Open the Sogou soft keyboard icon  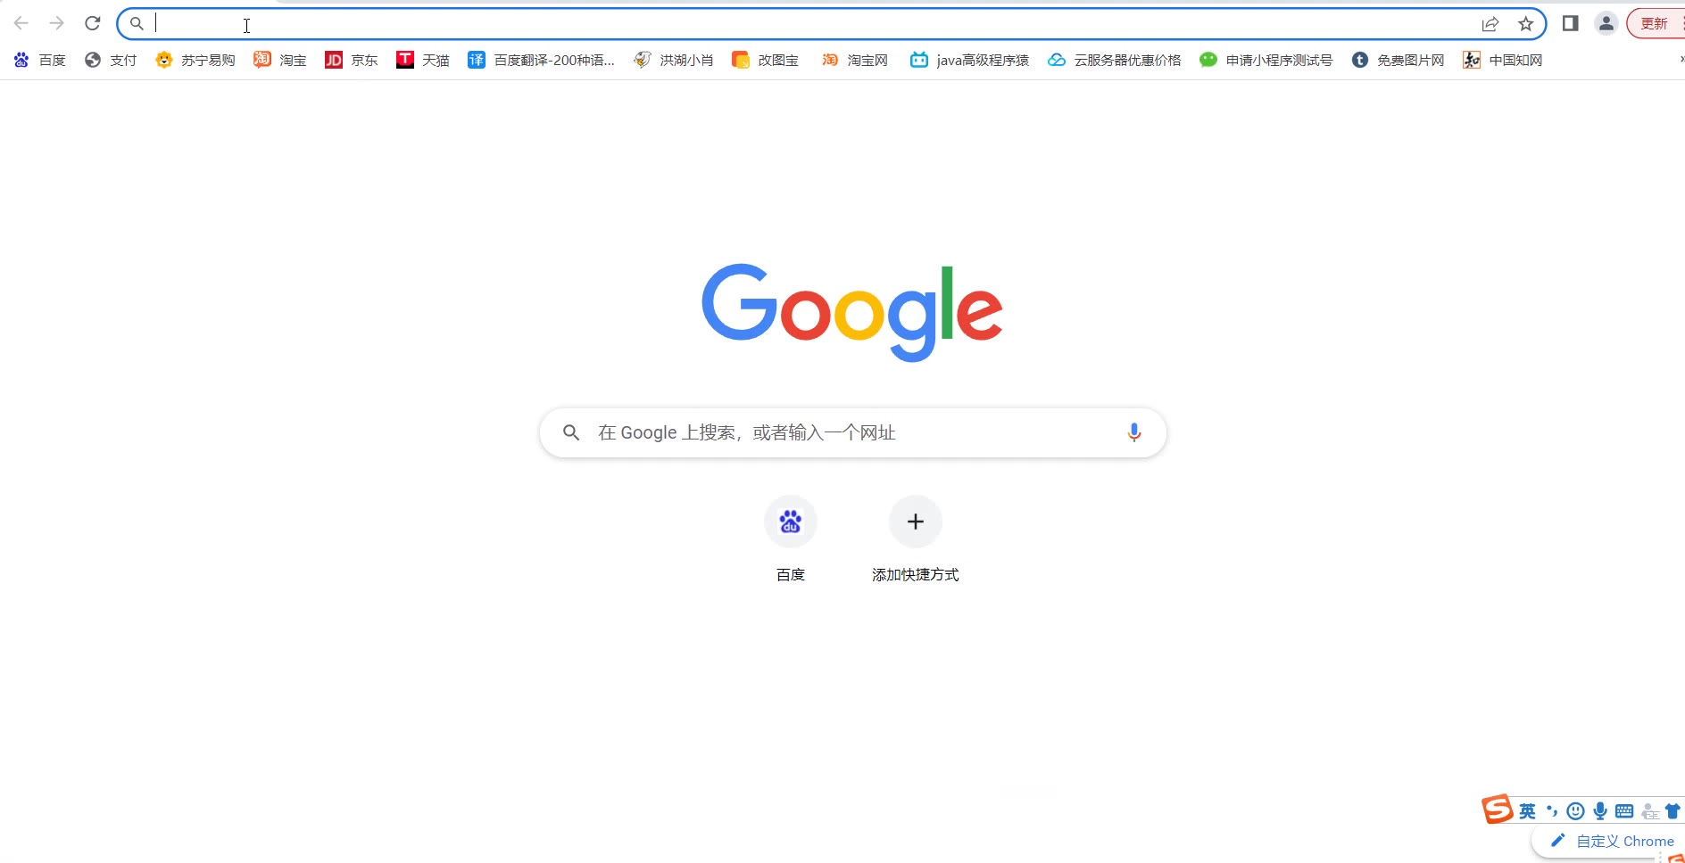pos(1624,811)
